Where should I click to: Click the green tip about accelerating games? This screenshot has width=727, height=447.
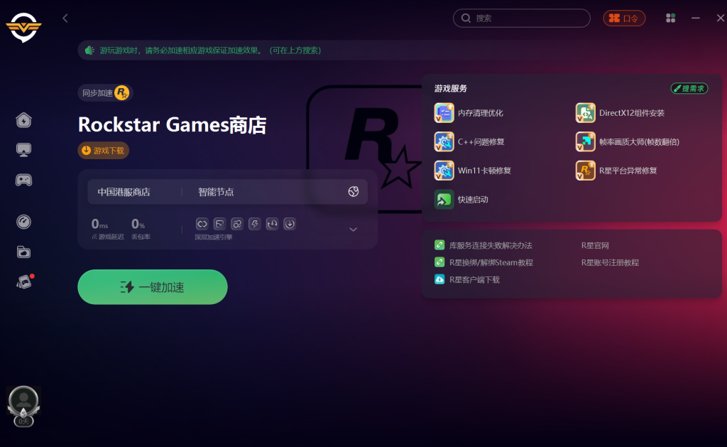point(210,50)
